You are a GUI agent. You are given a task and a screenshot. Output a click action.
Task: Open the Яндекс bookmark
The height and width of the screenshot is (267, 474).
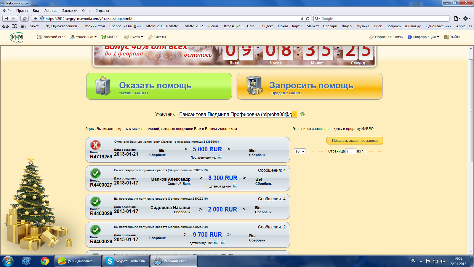268,26
